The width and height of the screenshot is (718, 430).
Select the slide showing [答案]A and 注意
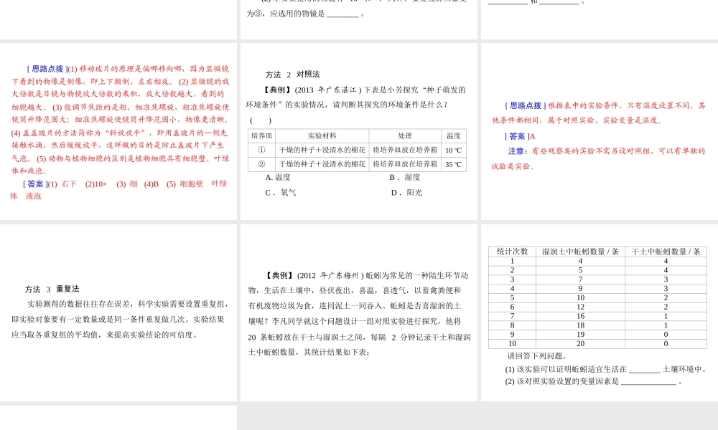pyautogui.click(x=600, y=132)
